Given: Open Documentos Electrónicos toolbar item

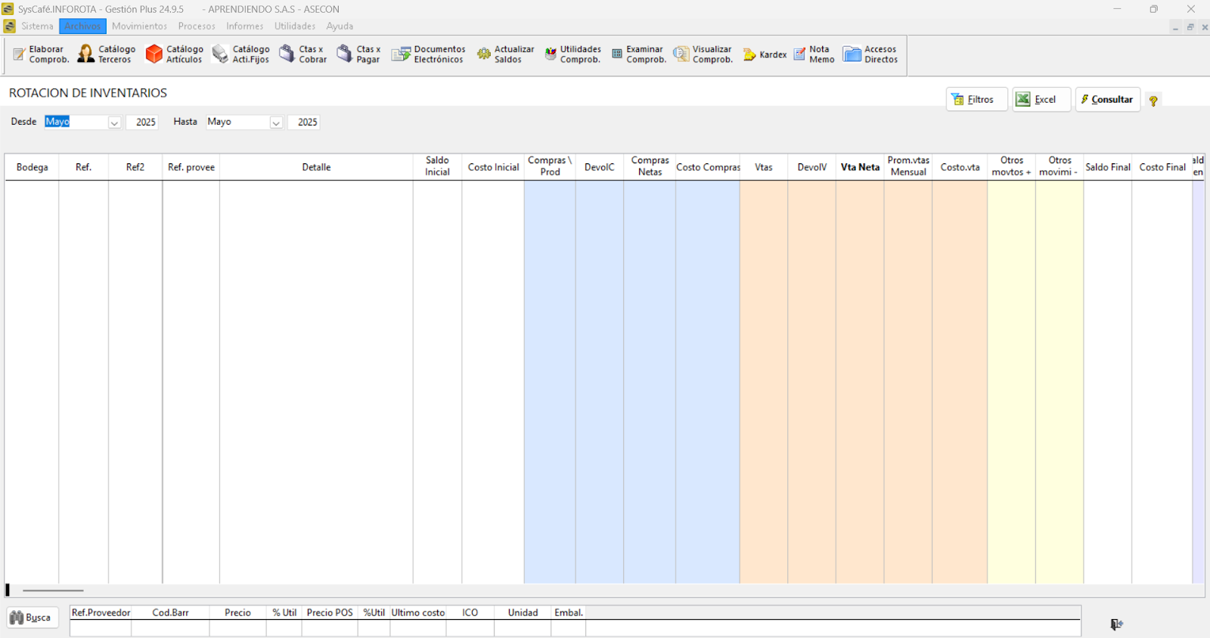Looking at the screenshot, I should pos(427,54).
